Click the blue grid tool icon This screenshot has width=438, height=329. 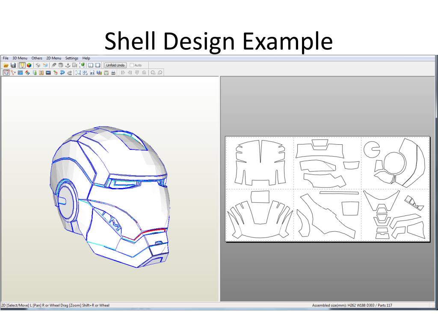coord(20,73)
